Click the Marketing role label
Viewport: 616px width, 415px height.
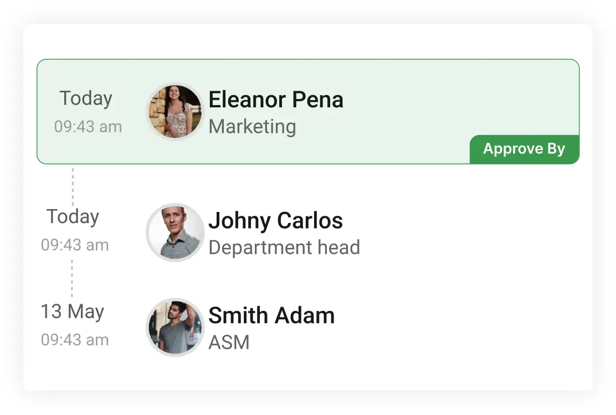(252, 127)
